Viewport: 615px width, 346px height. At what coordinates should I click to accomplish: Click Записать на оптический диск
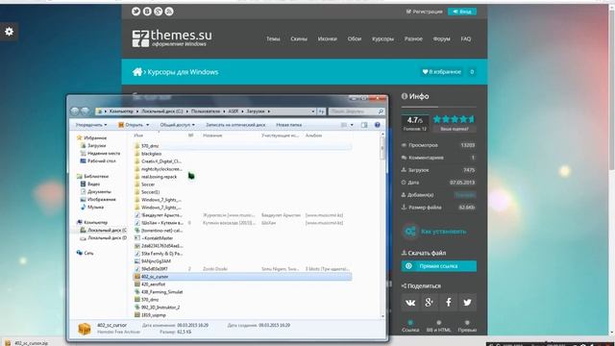tap(235, 125)
